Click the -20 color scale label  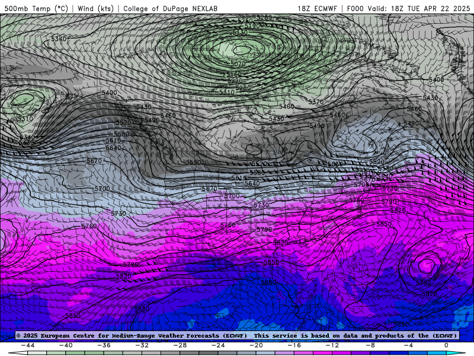[257, 345]
